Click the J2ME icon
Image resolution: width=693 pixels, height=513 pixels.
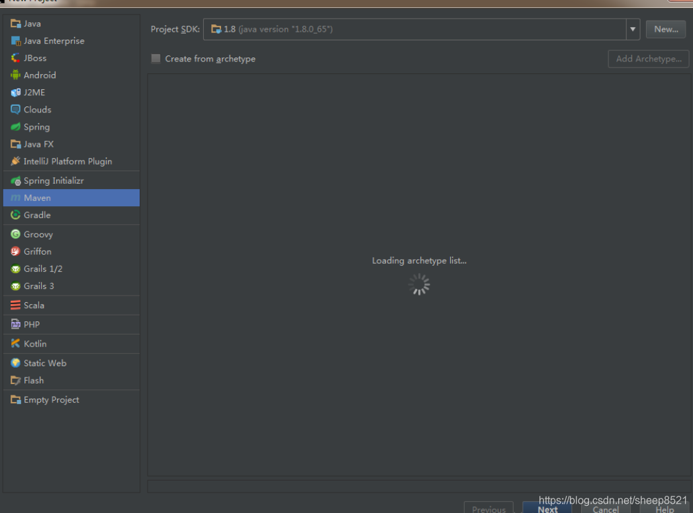click(15, 93)
